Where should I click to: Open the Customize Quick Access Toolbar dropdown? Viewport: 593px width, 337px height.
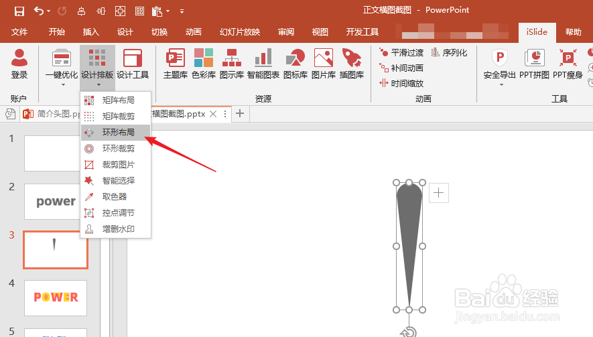point(182,11)
